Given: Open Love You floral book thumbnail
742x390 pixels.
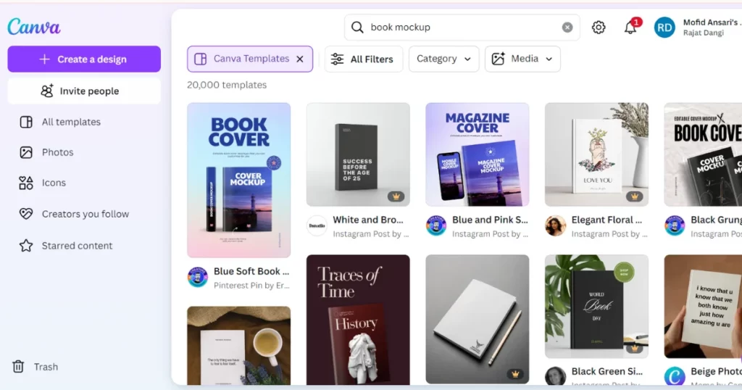Looking at the screenshot, I should [597, 154].
